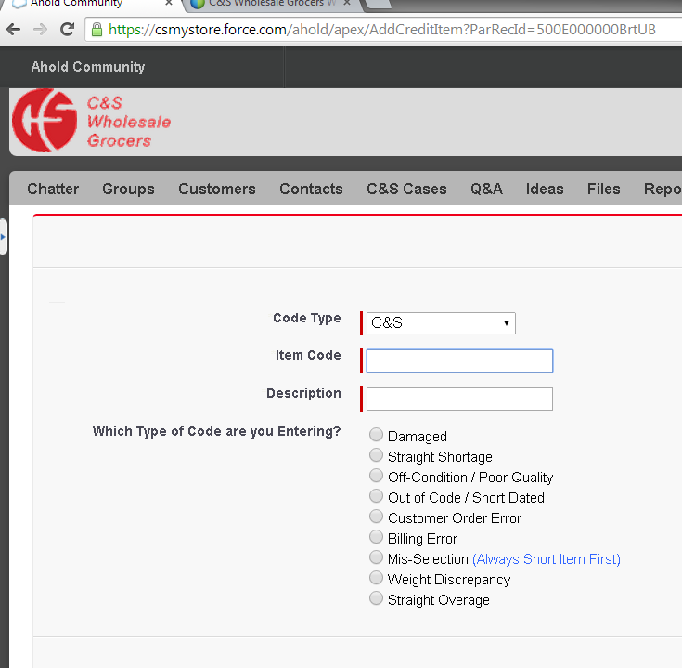Viewport: 682px width, 668px height.
Task: Open the Ideas tab
Action: coord(545,189)
